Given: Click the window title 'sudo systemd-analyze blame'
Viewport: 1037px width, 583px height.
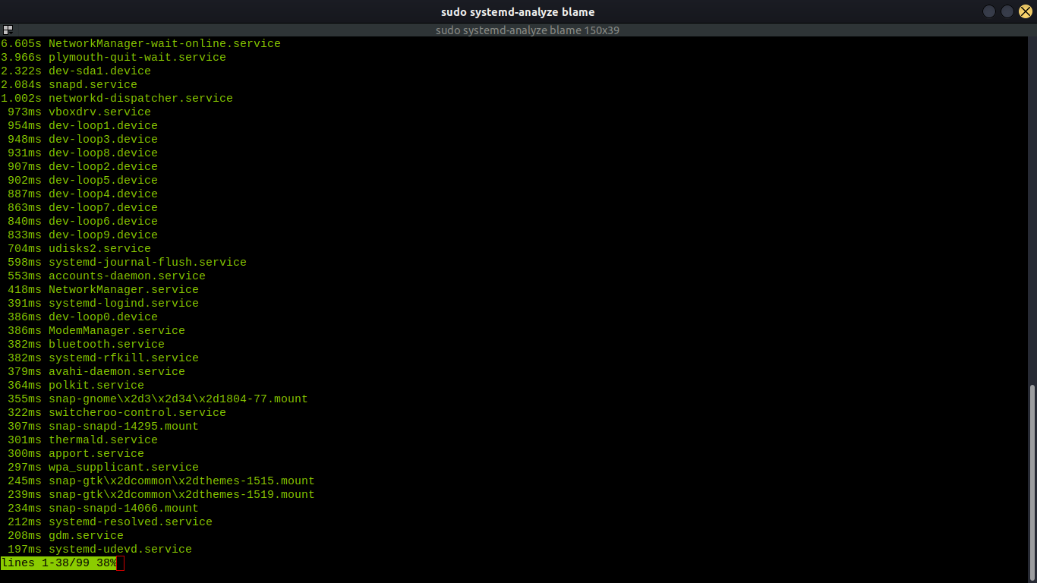Looking at the screenshot, I should (518, 11).
